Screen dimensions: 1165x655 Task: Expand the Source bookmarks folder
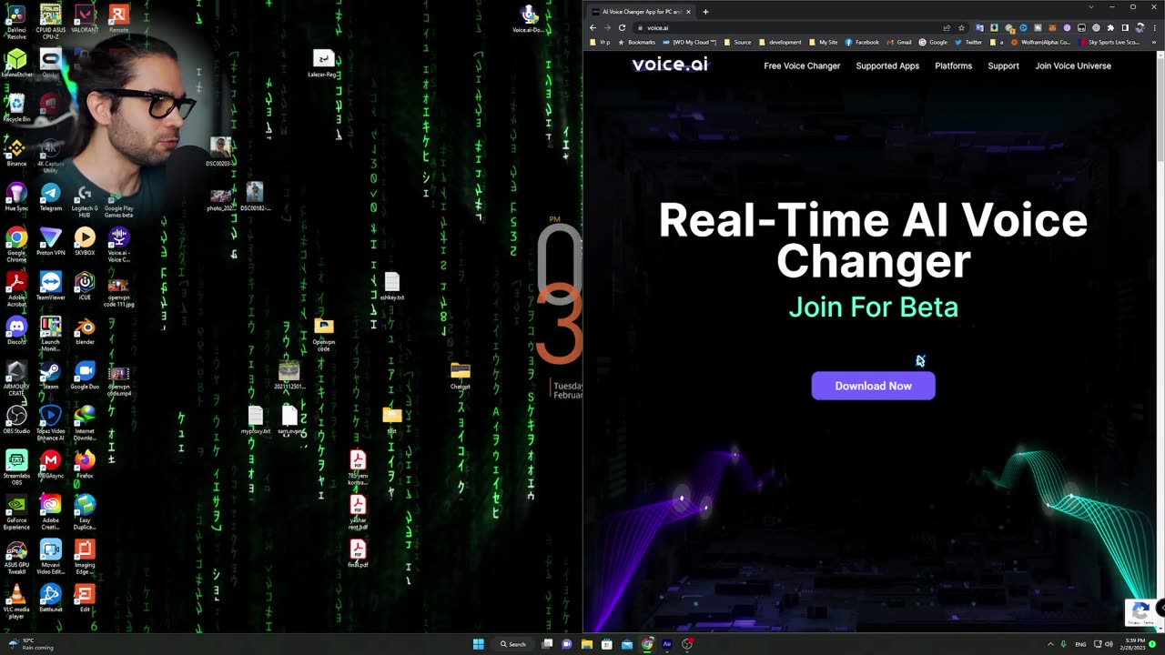[x=737, y=42]
